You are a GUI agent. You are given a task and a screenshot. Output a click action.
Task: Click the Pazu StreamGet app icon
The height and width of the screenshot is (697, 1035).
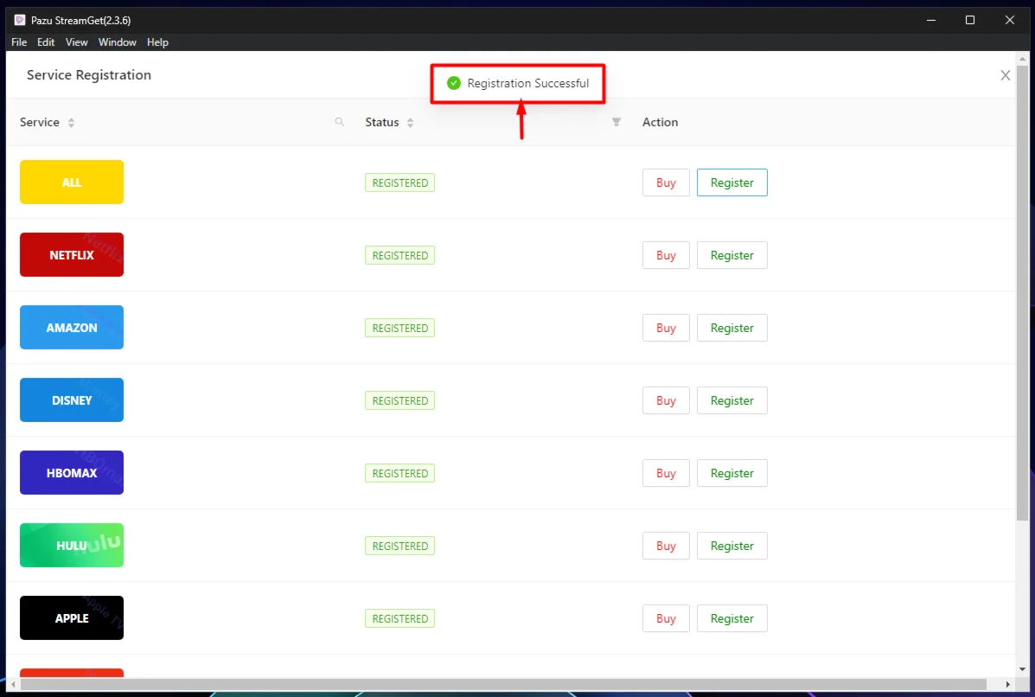(x=20, y=20)
